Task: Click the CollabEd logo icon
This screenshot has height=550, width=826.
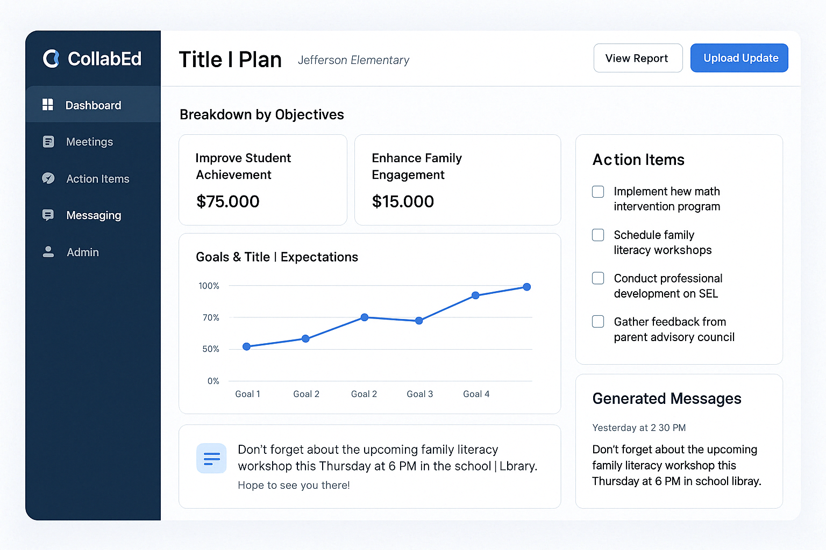Action: point(51,59)
